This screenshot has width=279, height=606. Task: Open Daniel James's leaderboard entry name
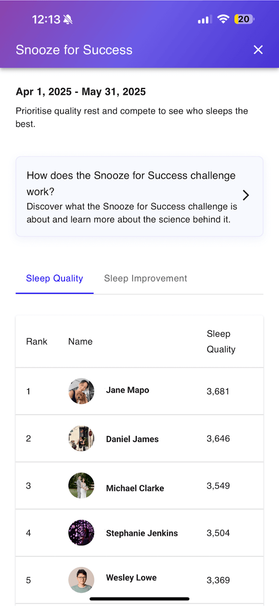(x=132, y=439)
